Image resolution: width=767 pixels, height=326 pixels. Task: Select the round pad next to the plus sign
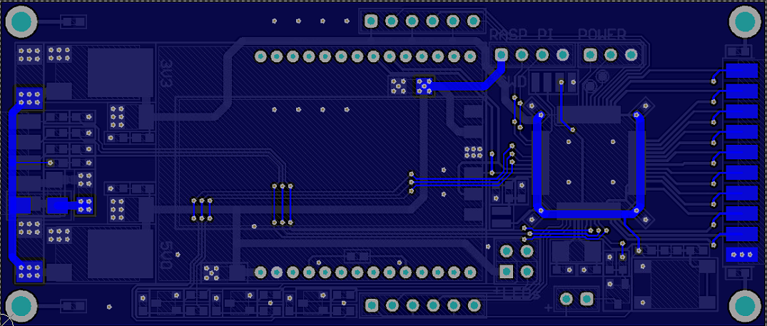[566, 298]
